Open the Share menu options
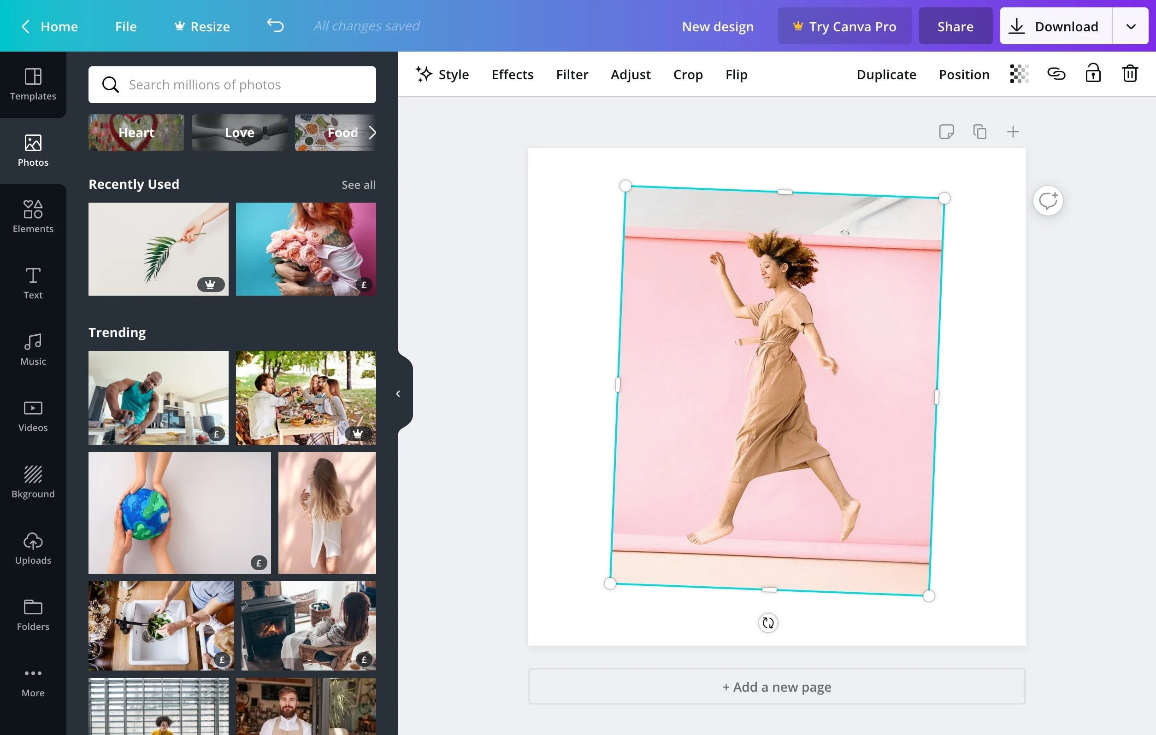 (956, 25)
